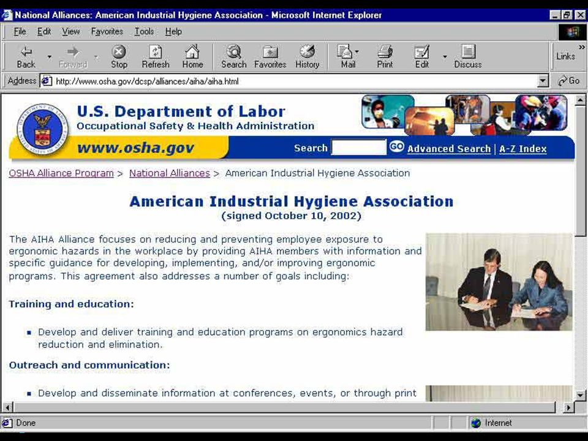Image resolution: width=588 pixels, height=441 pixels.
Task: Open the Back button history dropdown arrow
Action: [x=49, y=56]
